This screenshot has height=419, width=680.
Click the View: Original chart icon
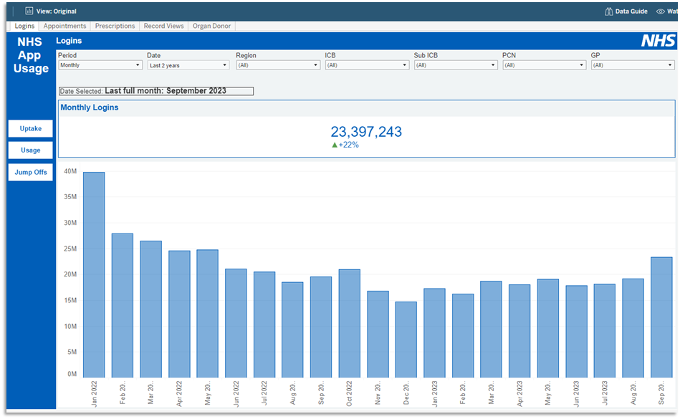[x=29, y=11]
